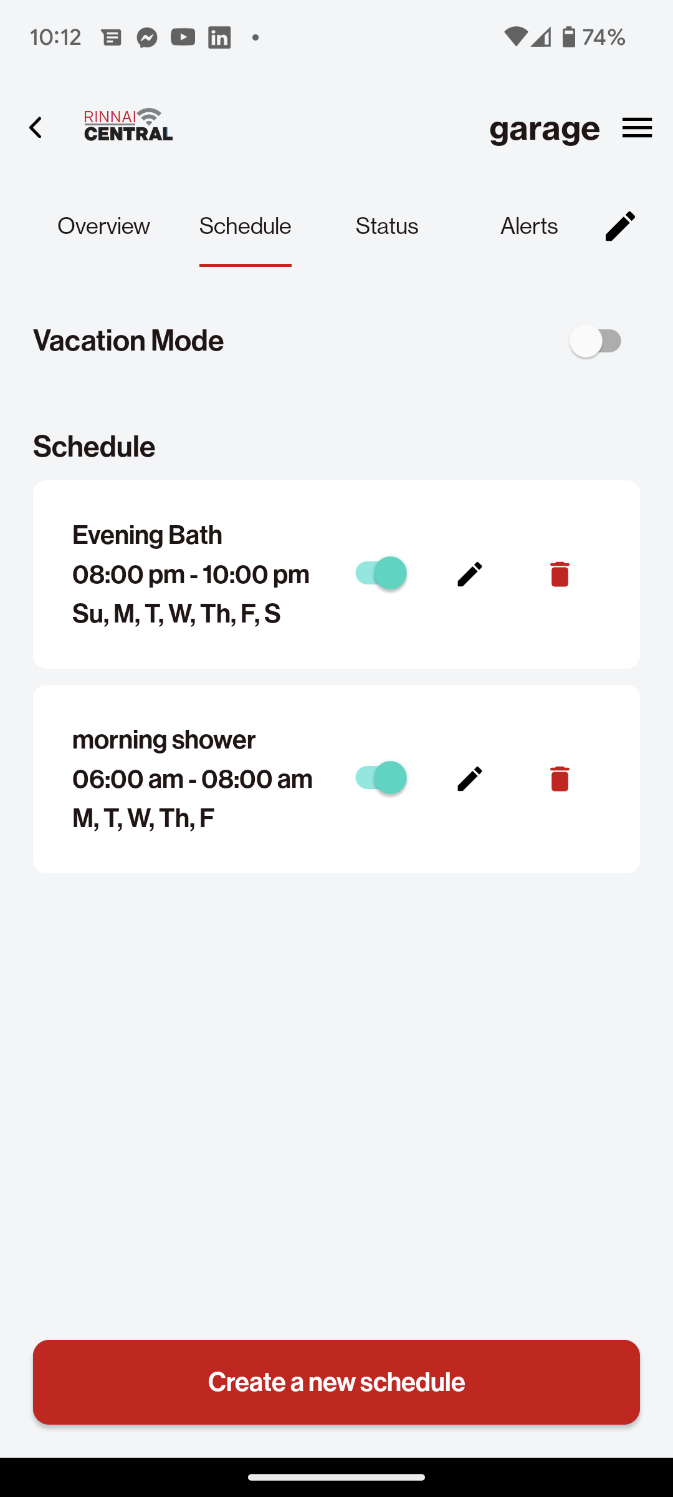This screenshot has height=1497, width=673.
Task: Select the Schedule tab
Action: [245, 226]
